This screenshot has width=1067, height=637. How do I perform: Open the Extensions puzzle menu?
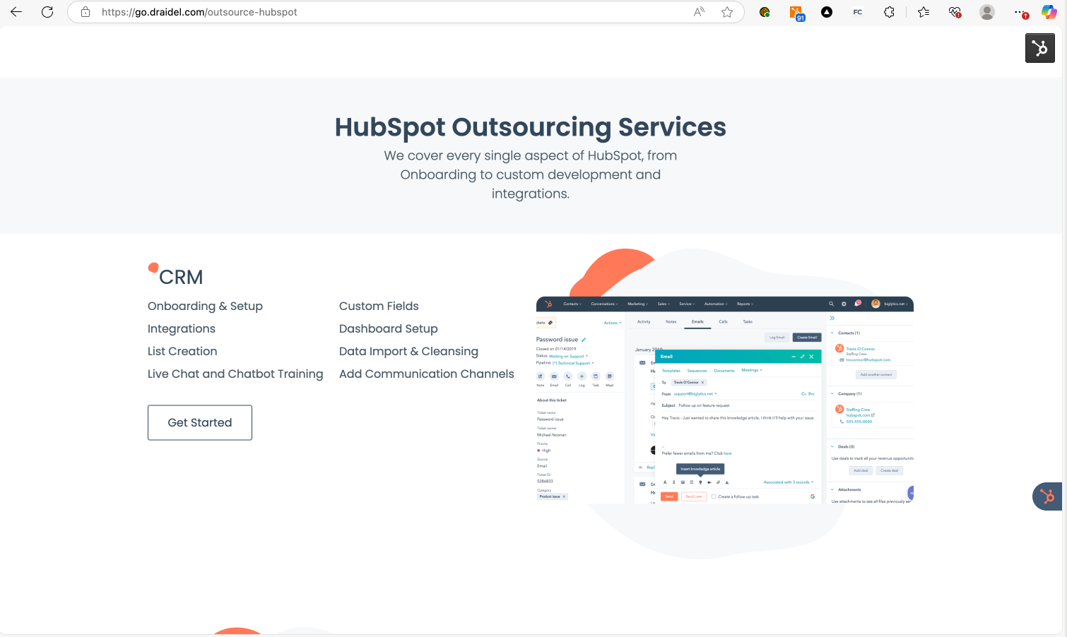point(889,12)
